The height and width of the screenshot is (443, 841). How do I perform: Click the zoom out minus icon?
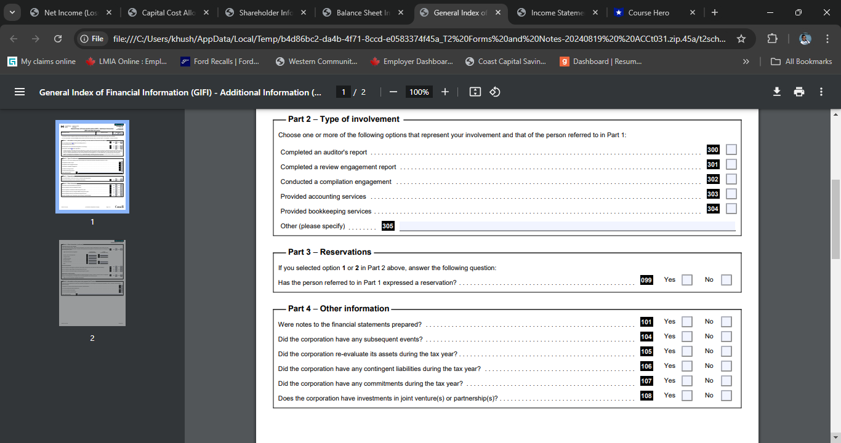click(x=393, y=92)
